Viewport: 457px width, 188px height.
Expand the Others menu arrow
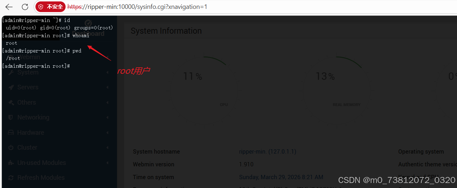pos(107,103)
